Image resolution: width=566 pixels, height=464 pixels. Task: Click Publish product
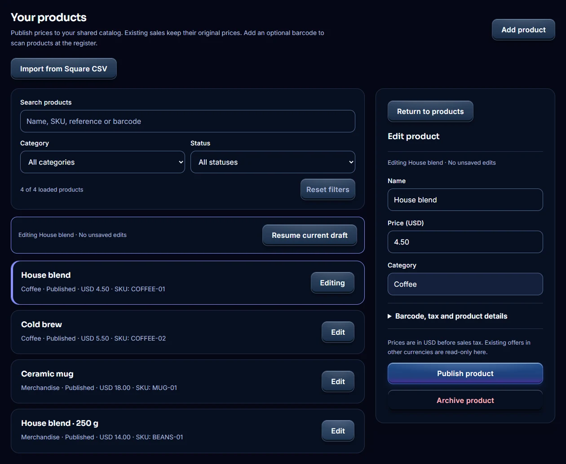(465, 373)
